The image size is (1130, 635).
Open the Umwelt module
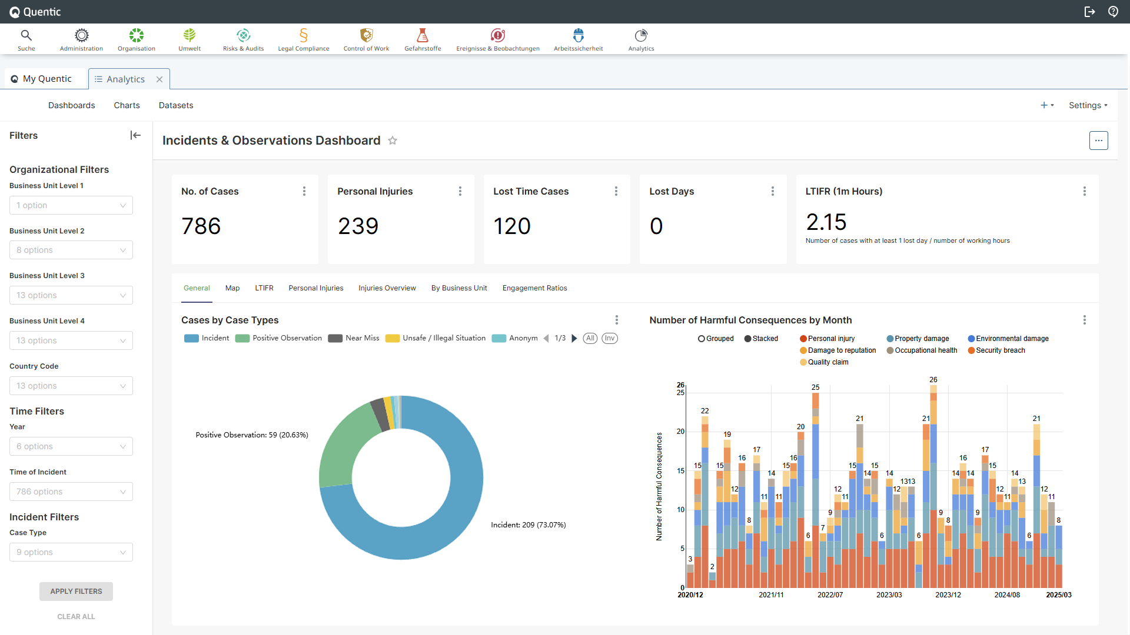190,39
